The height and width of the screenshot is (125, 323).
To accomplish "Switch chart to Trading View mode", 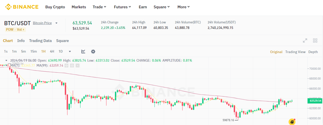I will point(295,52).
